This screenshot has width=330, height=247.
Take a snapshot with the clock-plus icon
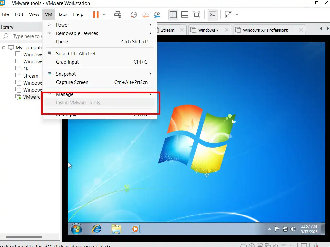134,15
